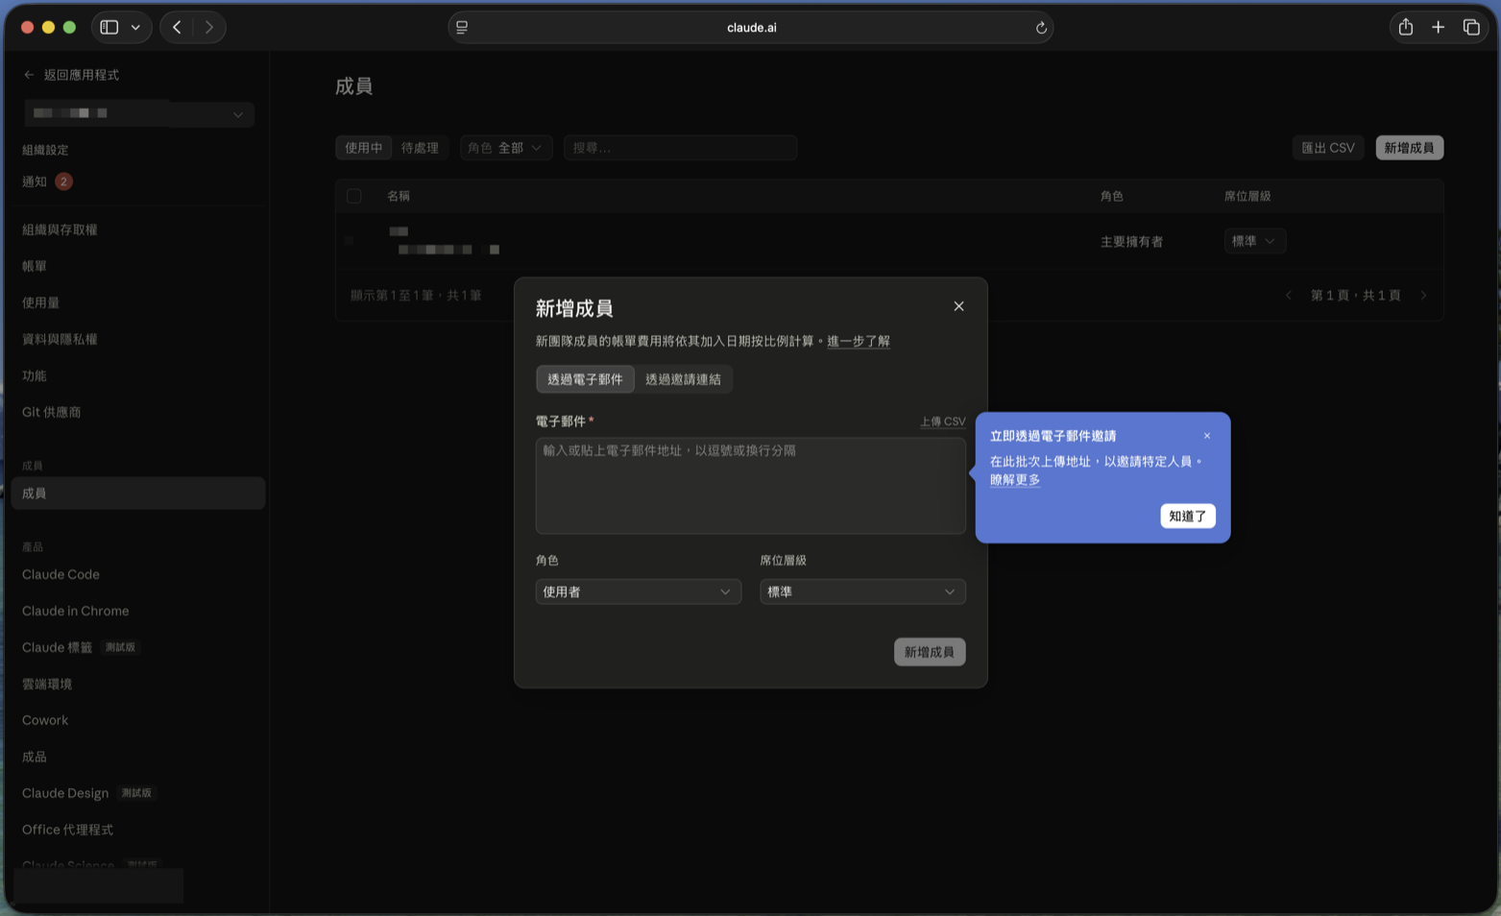Open Safari's share icon
1501x916 pixels.
[1406, 27]
